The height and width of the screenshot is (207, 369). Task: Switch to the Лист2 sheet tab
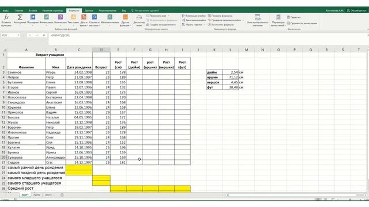[x=37, y=195]
